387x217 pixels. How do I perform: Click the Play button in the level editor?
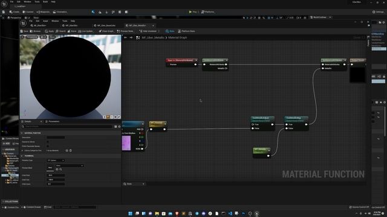193,12
